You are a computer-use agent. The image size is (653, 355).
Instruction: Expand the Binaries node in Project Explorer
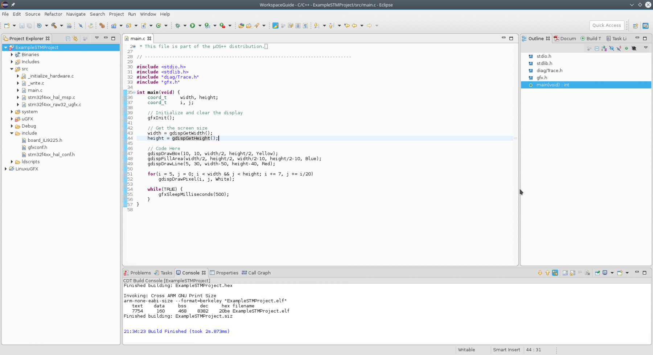(x=11, y=54)
